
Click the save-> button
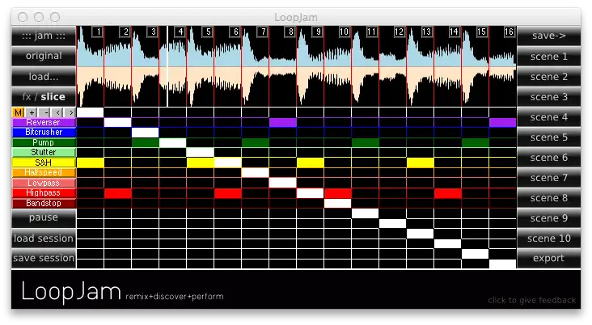548,36
